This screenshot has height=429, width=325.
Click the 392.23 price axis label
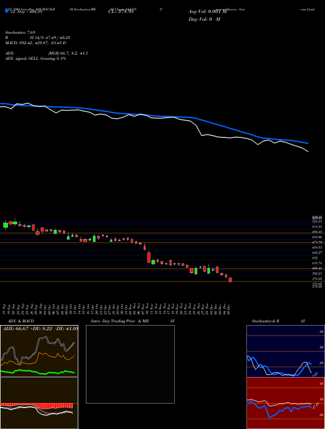(317, 273)
